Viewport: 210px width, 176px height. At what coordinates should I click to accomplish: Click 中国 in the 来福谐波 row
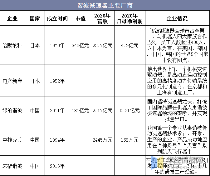tap(35, 166)
